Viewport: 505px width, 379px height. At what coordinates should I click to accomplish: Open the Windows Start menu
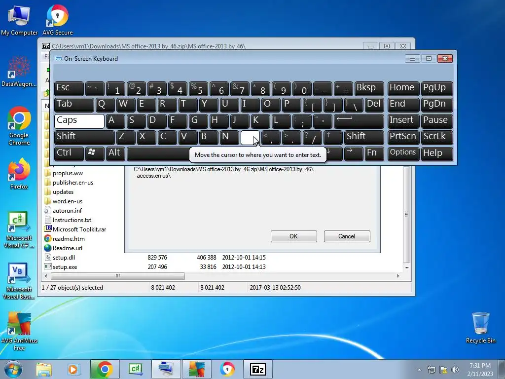pyautogui.click(x=13, y=369)
